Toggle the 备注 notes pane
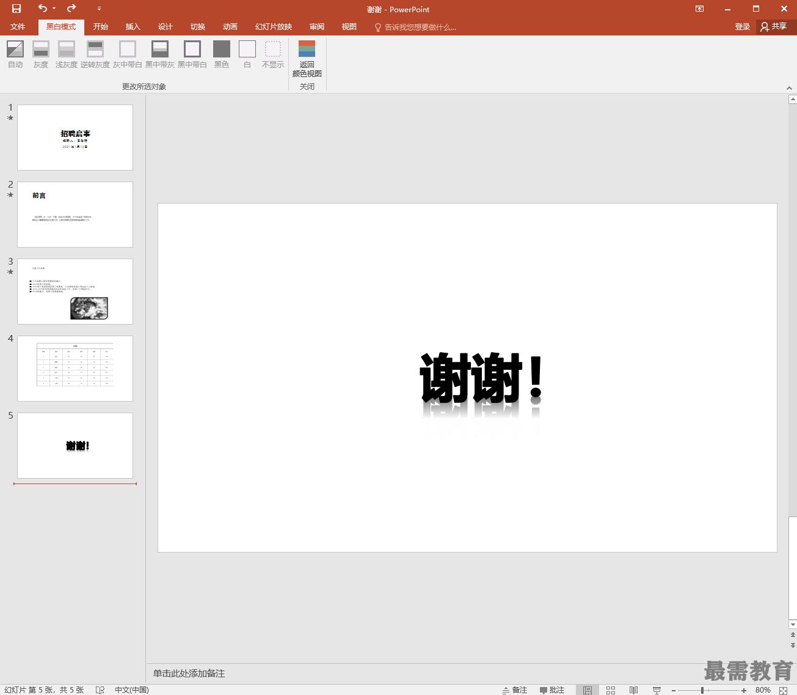797x695 pixels. click(x=515, y=689)
